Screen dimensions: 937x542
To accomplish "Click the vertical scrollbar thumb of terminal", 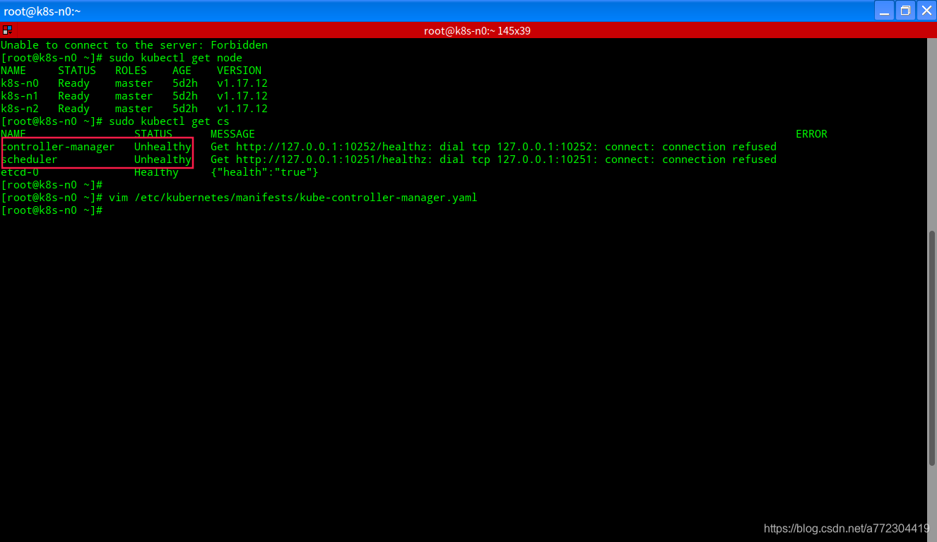I will [x=932, y=347].
